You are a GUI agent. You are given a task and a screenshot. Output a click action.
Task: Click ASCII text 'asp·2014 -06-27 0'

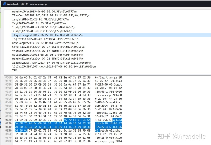[x=108, y=106]
